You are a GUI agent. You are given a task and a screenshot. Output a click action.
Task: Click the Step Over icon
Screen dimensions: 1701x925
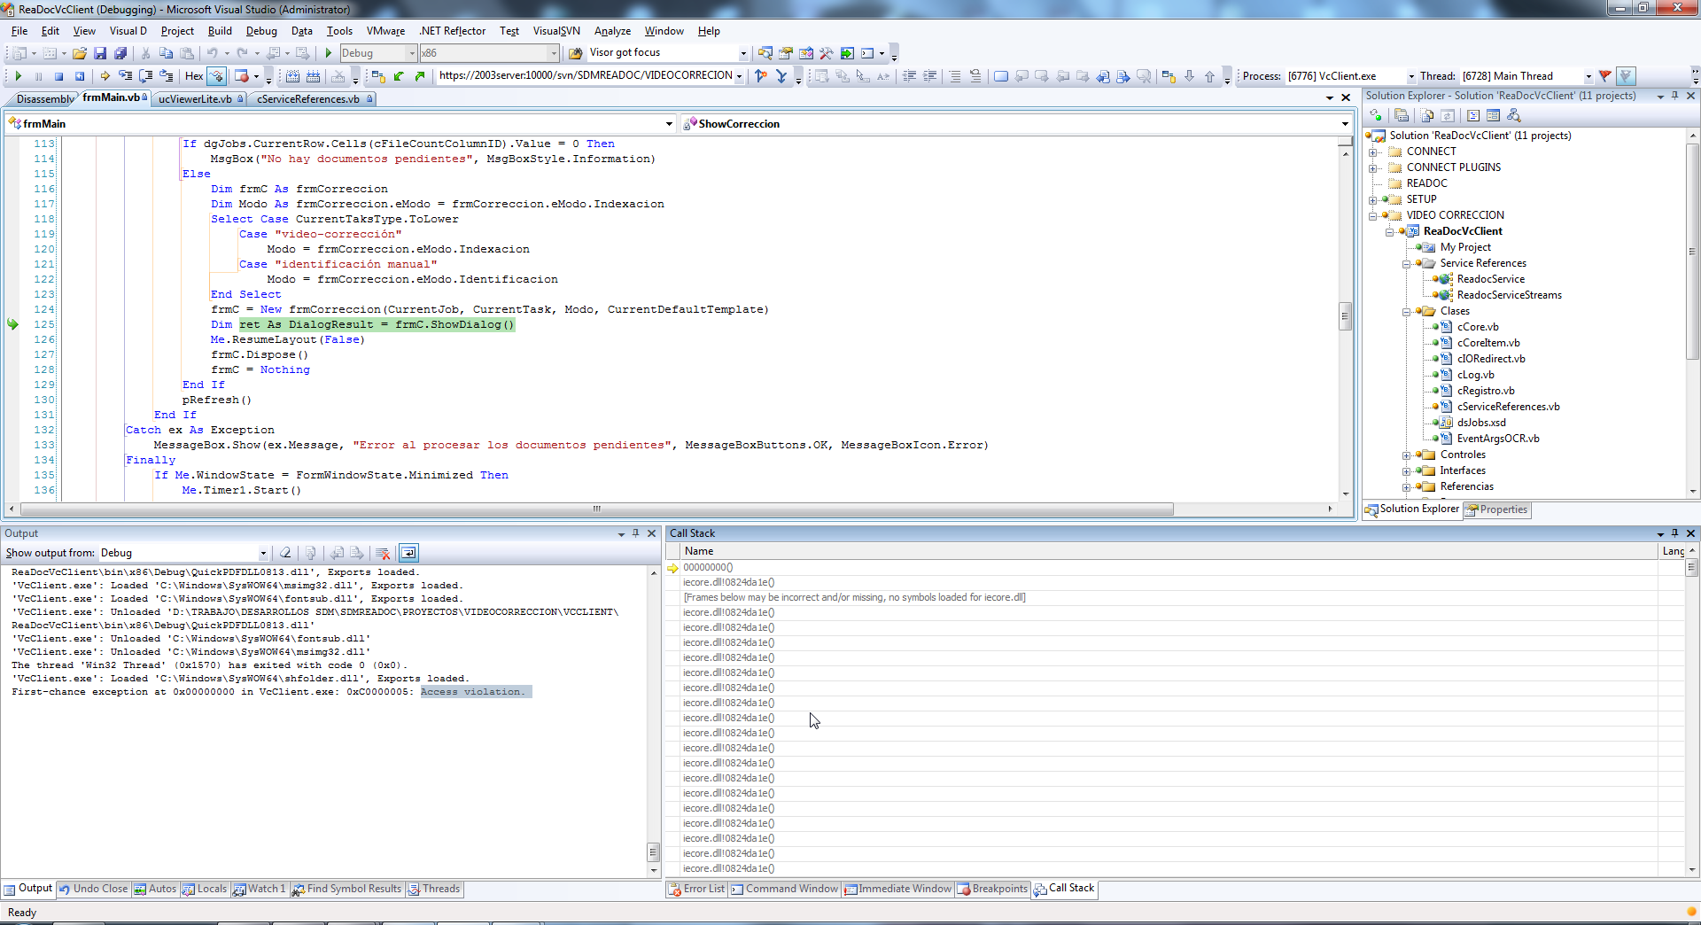click(145, 76)
